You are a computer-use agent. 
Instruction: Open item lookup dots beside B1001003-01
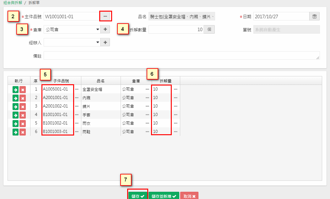coord(77,131)
